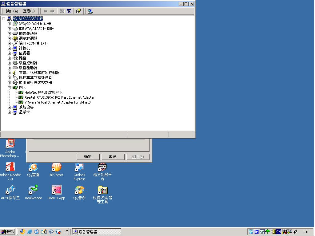315x236 pixels.
Task: Select HelloNet PPPoE 虚拟网卡 adapter
Action: pos(44,92)
